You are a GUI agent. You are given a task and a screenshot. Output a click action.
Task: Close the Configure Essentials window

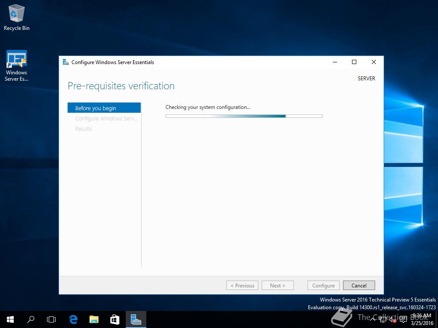pyautogui.click(x=374, y=62)
